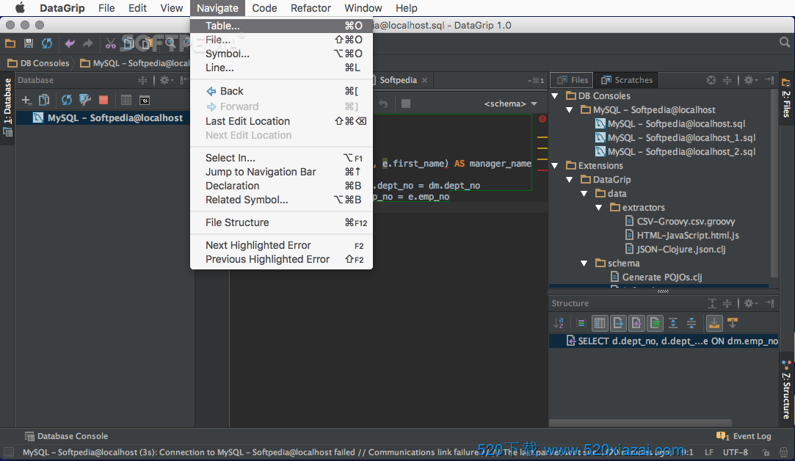Click the plus icon to add a data source
This screenshot has height=461, width=795.
[26, 100]
